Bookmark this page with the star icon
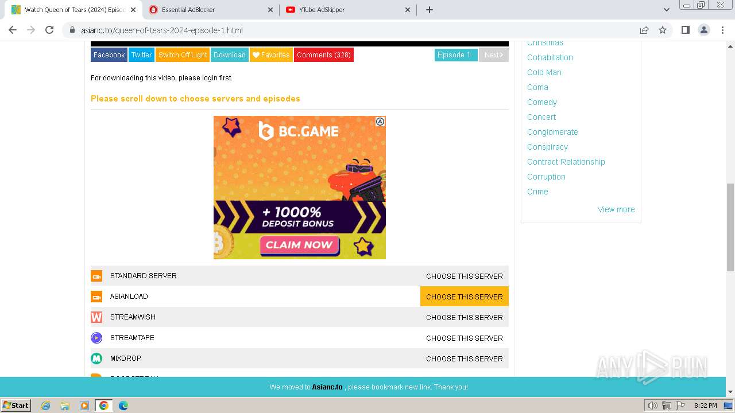The height and width of the screenshot is (413, 735). 663,30
